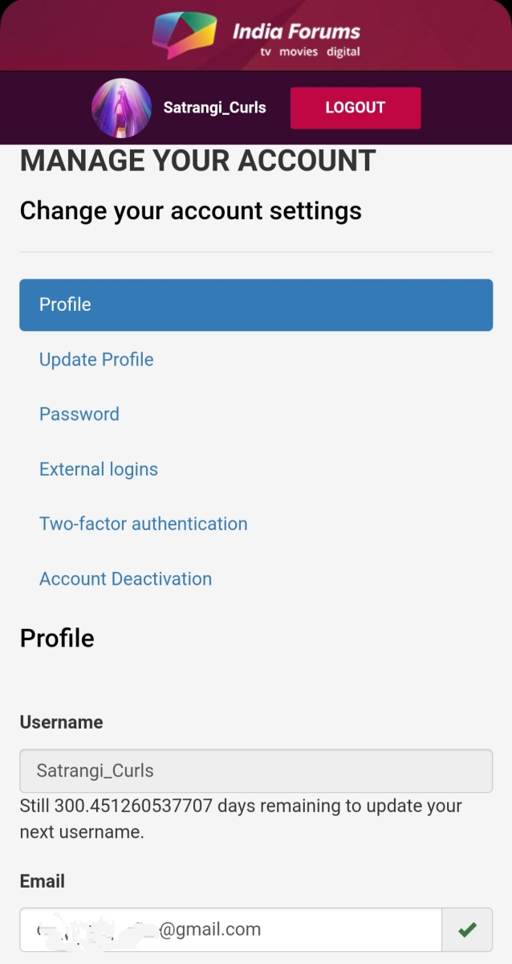Select the highlighted Profile tab

[256, 304]
